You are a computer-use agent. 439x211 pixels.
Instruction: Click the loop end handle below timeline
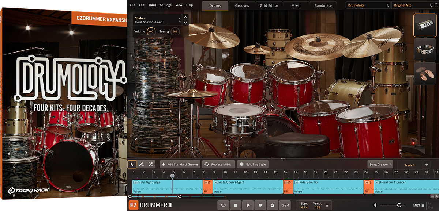tap(180, 196)
